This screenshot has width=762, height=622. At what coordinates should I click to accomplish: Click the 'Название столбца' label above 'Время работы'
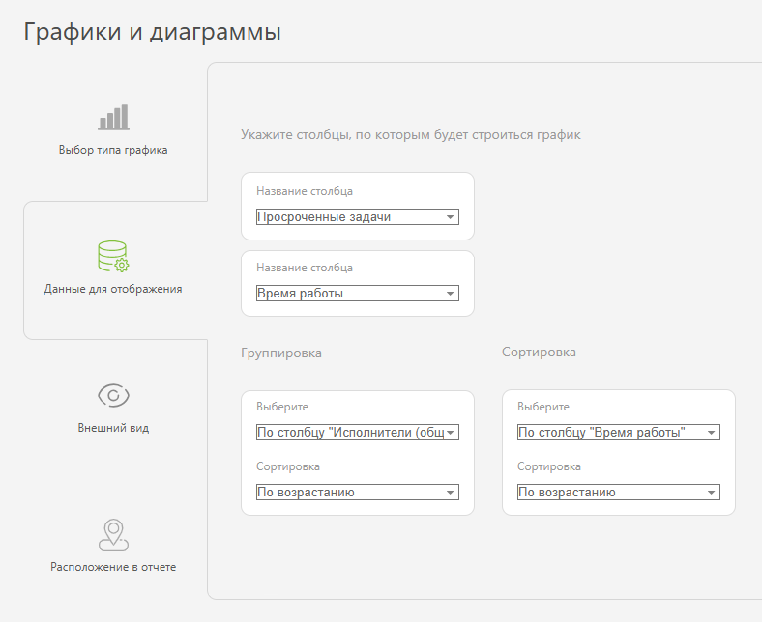(305, 268)
